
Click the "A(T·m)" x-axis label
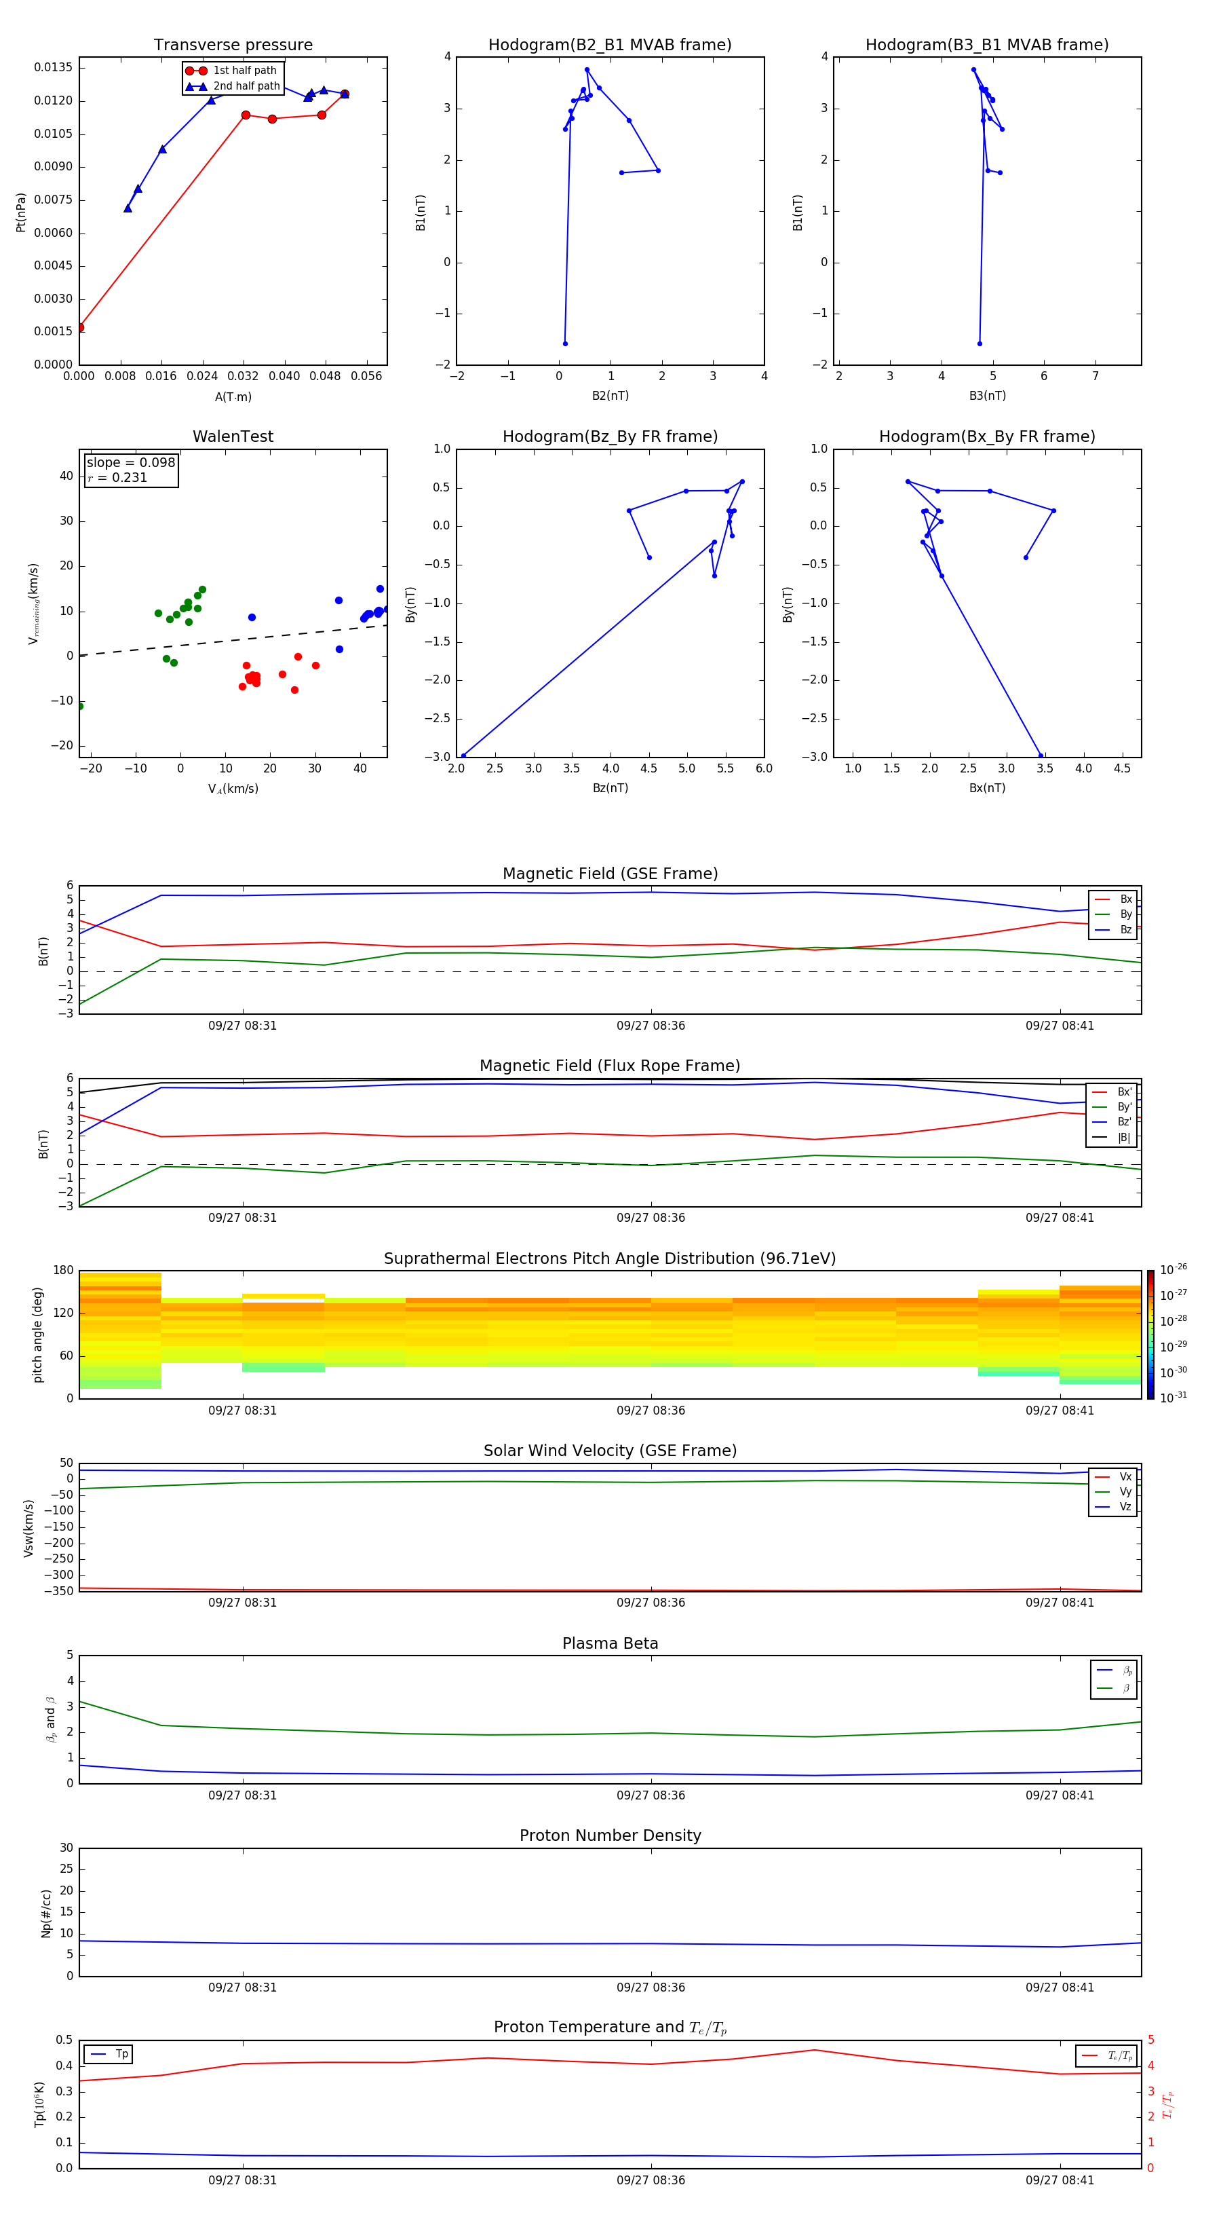pos(233,397)
